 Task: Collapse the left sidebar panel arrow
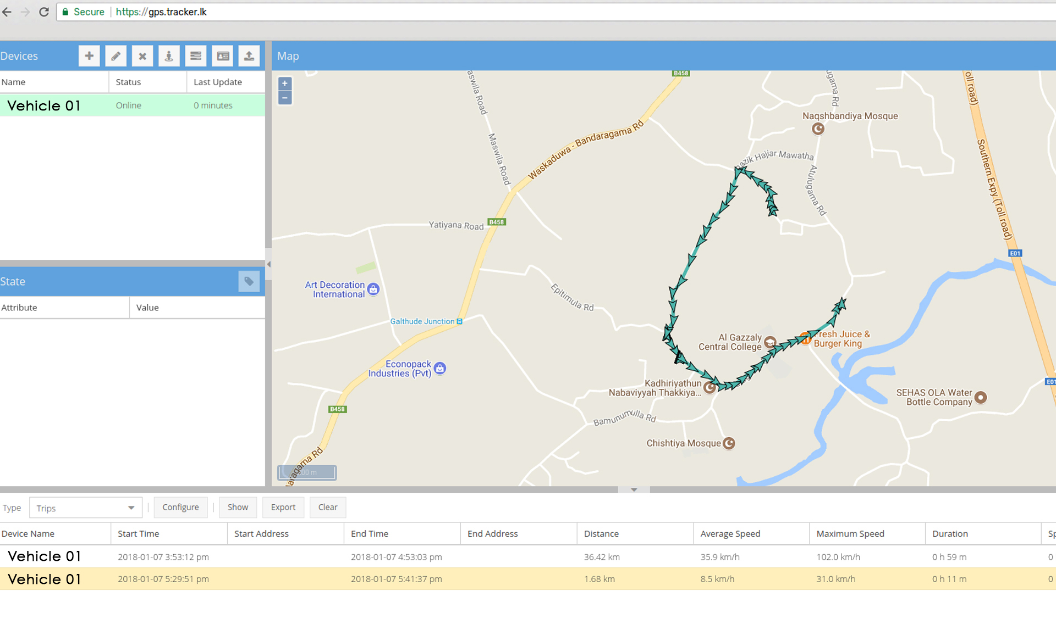(x=269, y=264)
